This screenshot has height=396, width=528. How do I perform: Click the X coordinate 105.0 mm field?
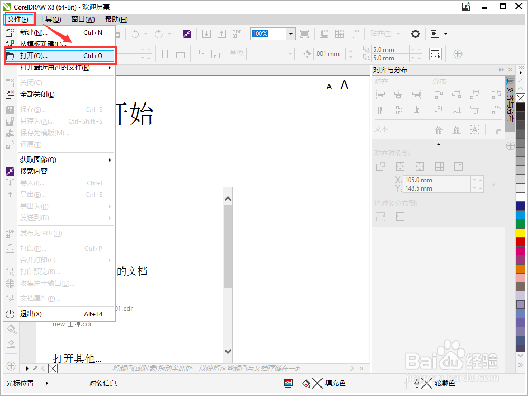pos(437,180)
